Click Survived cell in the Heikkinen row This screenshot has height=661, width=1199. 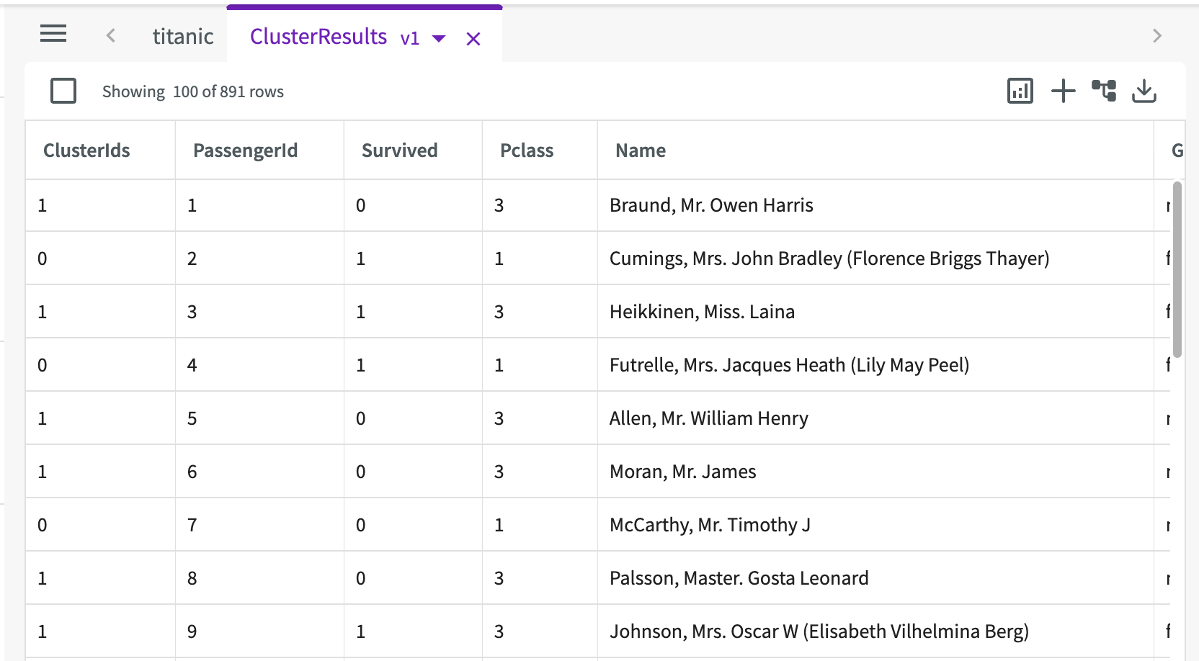pyautogui.click(x=414, y=312)
